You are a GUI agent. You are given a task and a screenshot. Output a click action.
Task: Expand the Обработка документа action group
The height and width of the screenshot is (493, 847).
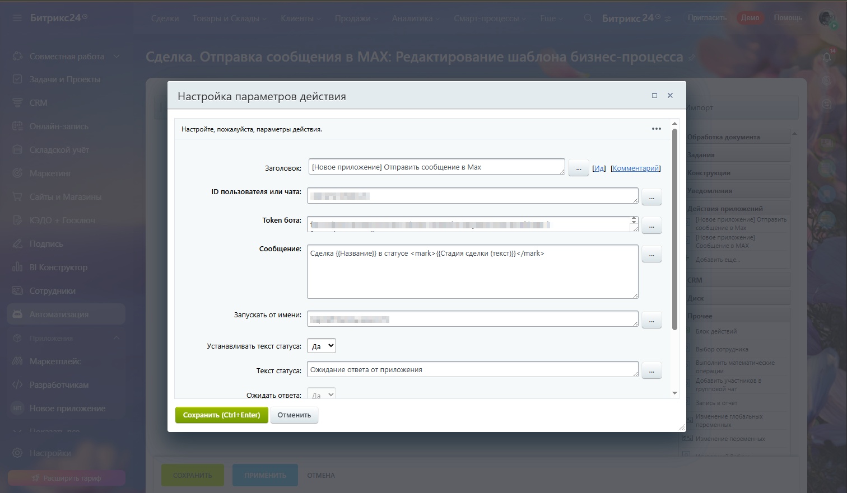pos(738,137)
